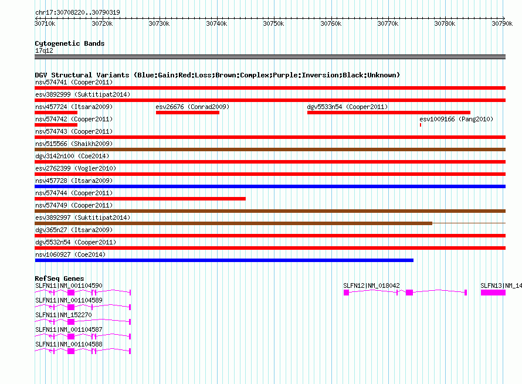The width and height of the screenshot is (522, 384).
Task: Select the nsv515566 (Shaikh2009) brown complex bar
Action: (270, 149)
